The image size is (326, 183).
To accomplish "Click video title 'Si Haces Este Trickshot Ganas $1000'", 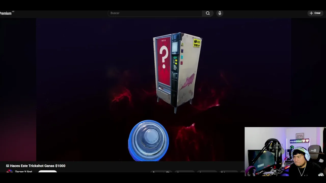I will click(36, 166).
